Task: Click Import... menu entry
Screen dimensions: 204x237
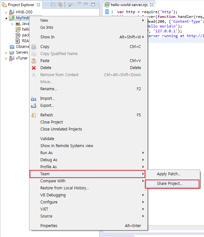Action: pyautogui.click(x=88, y=99)
